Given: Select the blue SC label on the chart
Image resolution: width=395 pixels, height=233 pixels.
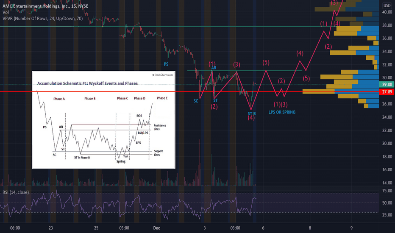Looking at the screenshot, I should point(196,101).
